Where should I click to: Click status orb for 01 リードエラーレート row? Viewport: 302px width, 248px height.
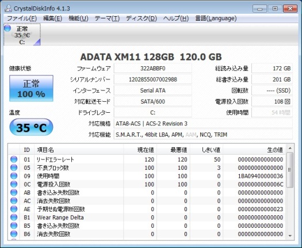[14, 159]
